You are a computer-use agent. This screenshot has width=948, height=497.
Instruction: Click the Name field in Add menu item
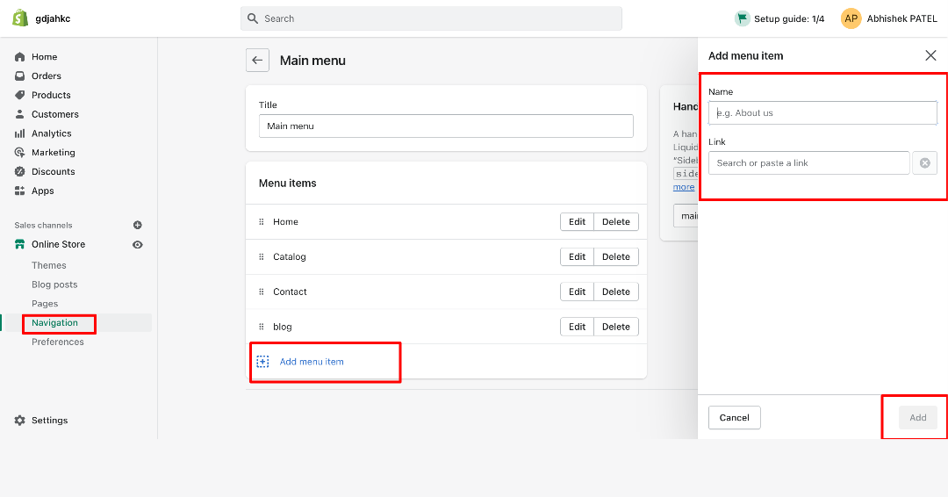click(x=822, y=113)
